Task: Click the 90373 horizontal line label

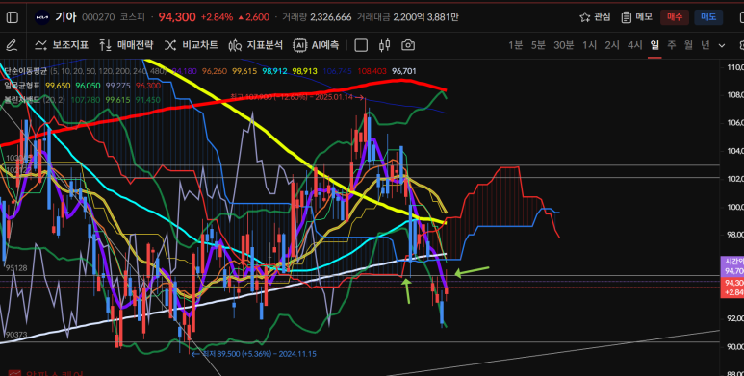Action: [16, 335]
